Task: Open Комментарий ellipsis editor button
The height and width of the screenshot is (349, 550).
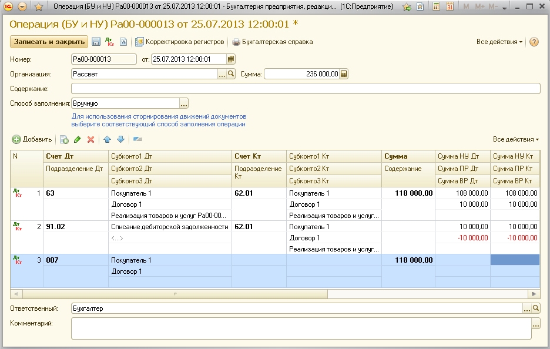Action: pyautogui.click(x=536, y=323)
